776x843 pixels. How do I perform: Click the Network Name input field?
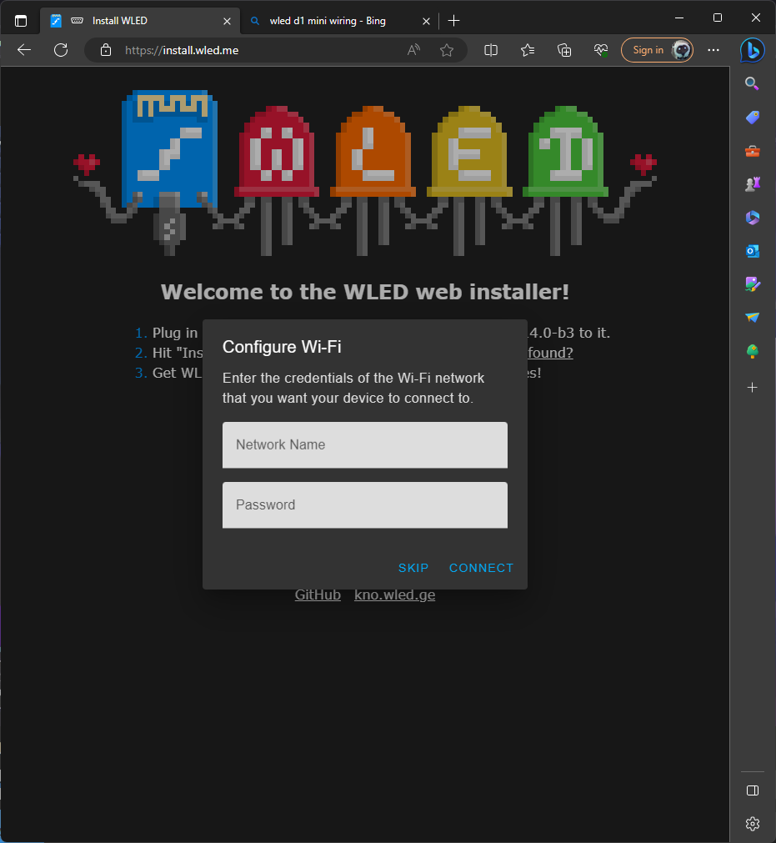tap(364, 444)
